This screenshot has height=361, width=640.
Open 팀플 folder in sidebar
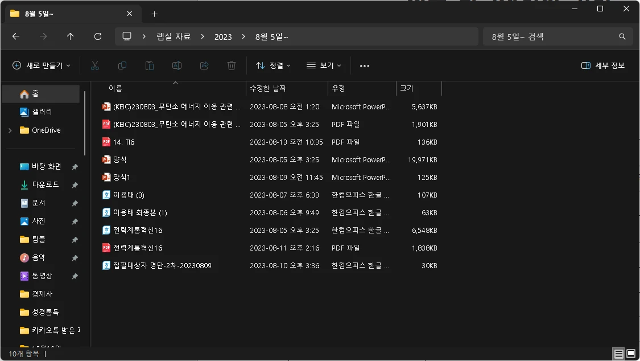pos(41,240)
